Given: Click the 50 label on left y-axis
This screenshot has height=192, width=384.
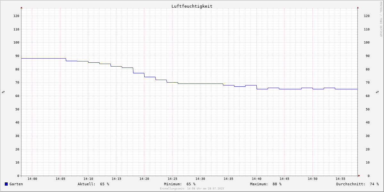Looking at the screenshot, I should click(17, 109).
